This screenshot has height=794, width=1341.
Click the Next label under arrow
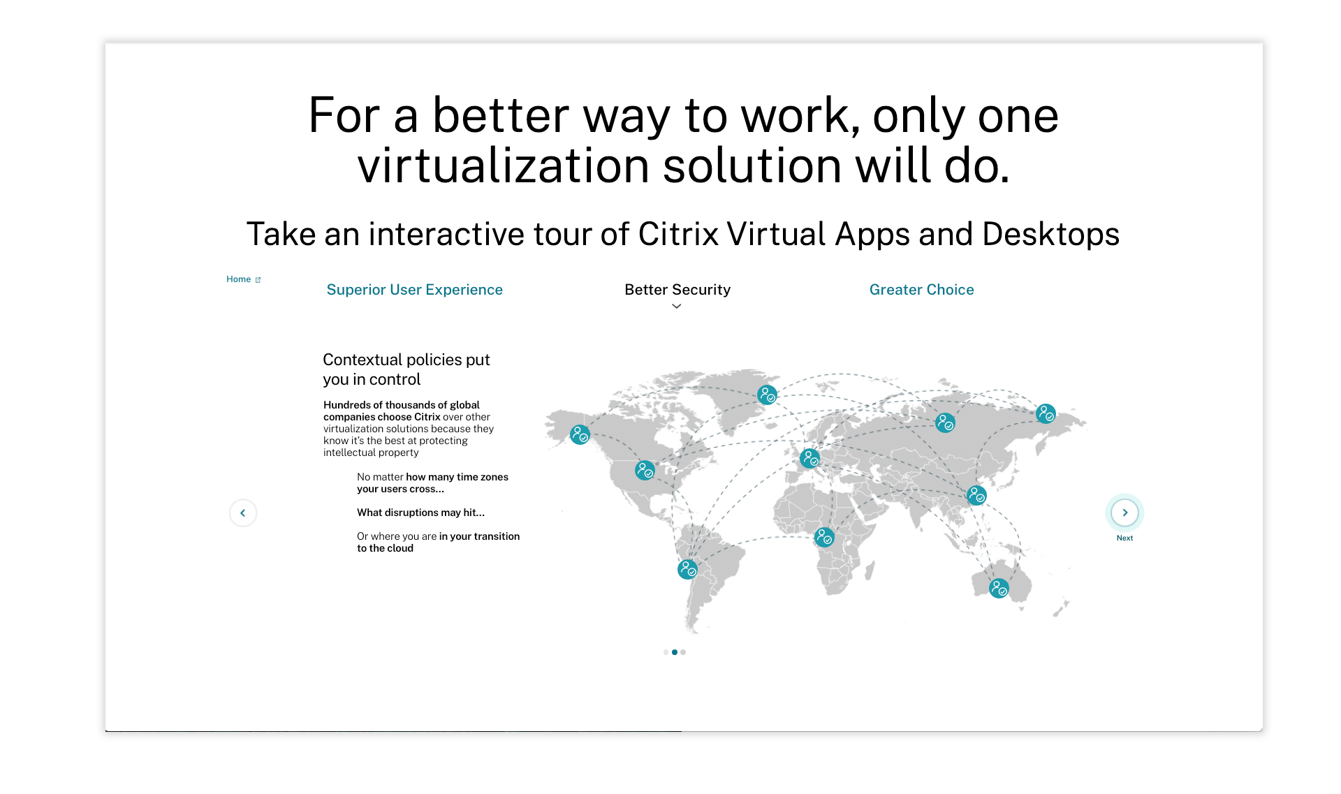pos(1124,538)
